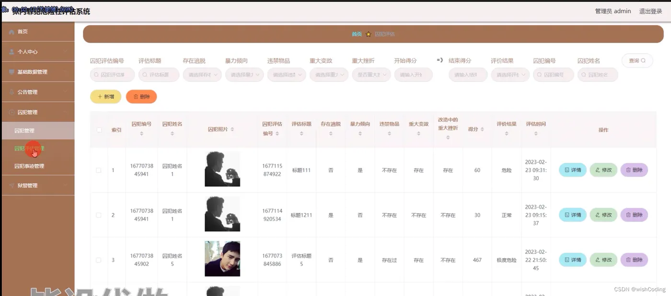
Task: Sort by 违禁物品 column arrows
Action: (x=389, y=134)
